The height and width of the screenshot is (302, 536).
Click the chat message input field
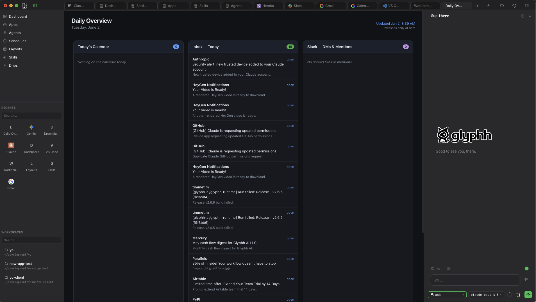click(475, 280)
